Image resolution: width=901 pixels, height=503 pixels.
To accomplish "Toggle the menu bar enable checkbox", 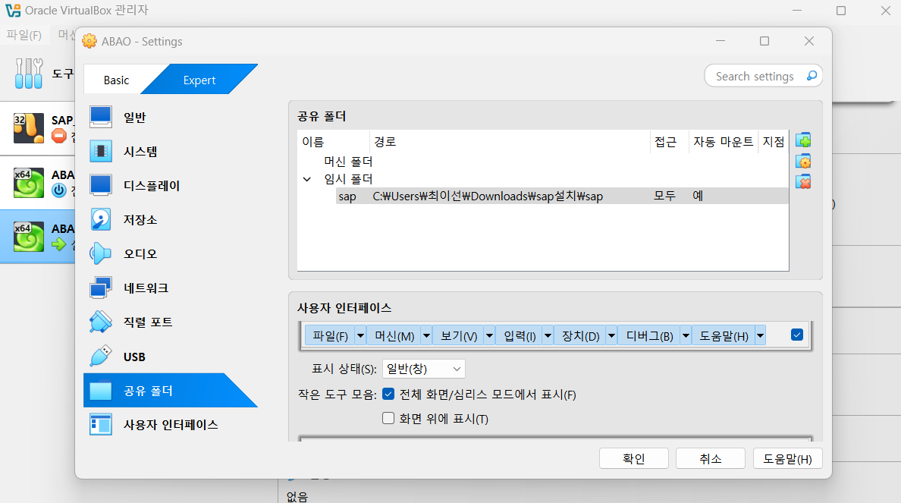I will [x=797, y=335].
